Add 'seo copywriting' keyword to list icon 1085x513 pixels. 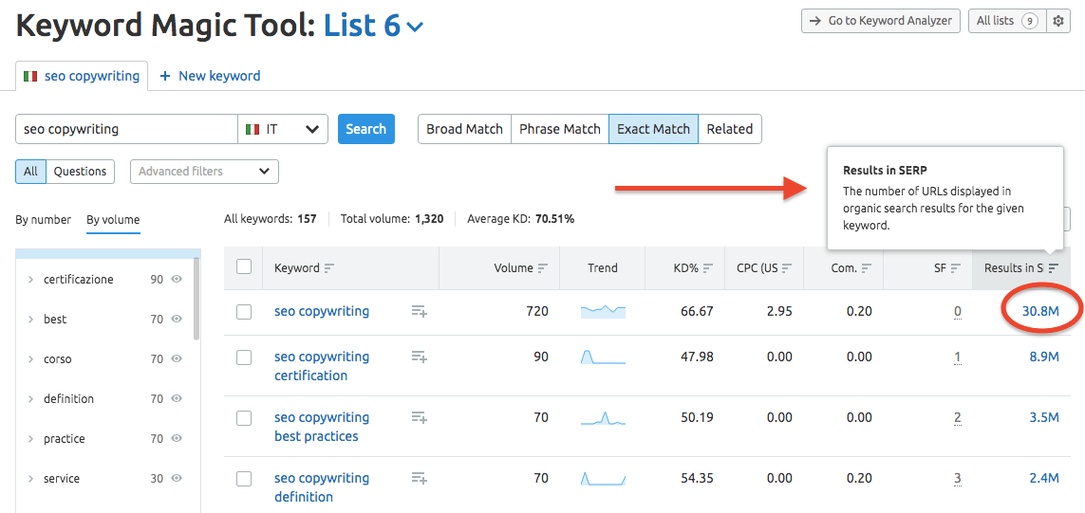click(x=420, y=311)
